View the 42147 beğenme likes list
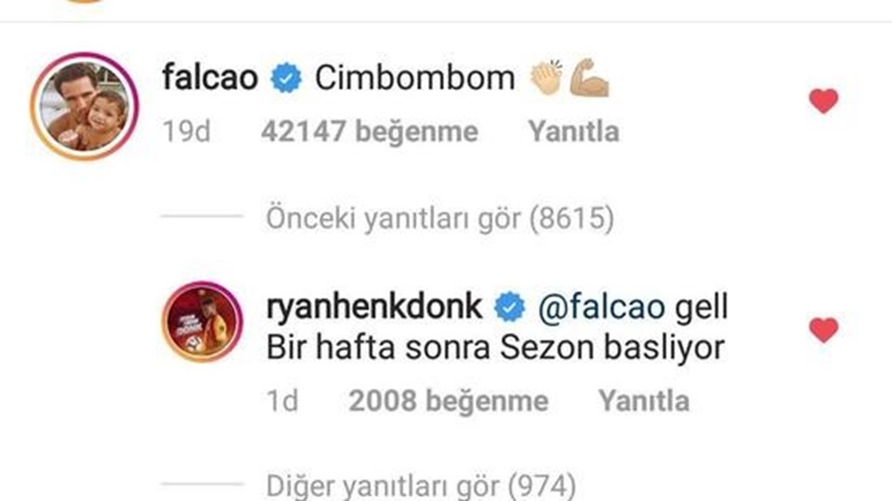This screenshot has height=501, width=892. [x=370, y=132]
